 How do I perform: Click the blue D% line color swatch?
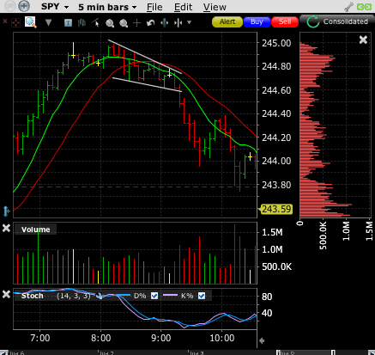123,295
